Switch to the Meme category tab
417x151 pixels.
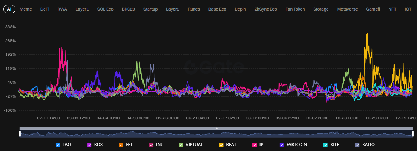pos(26,9)
